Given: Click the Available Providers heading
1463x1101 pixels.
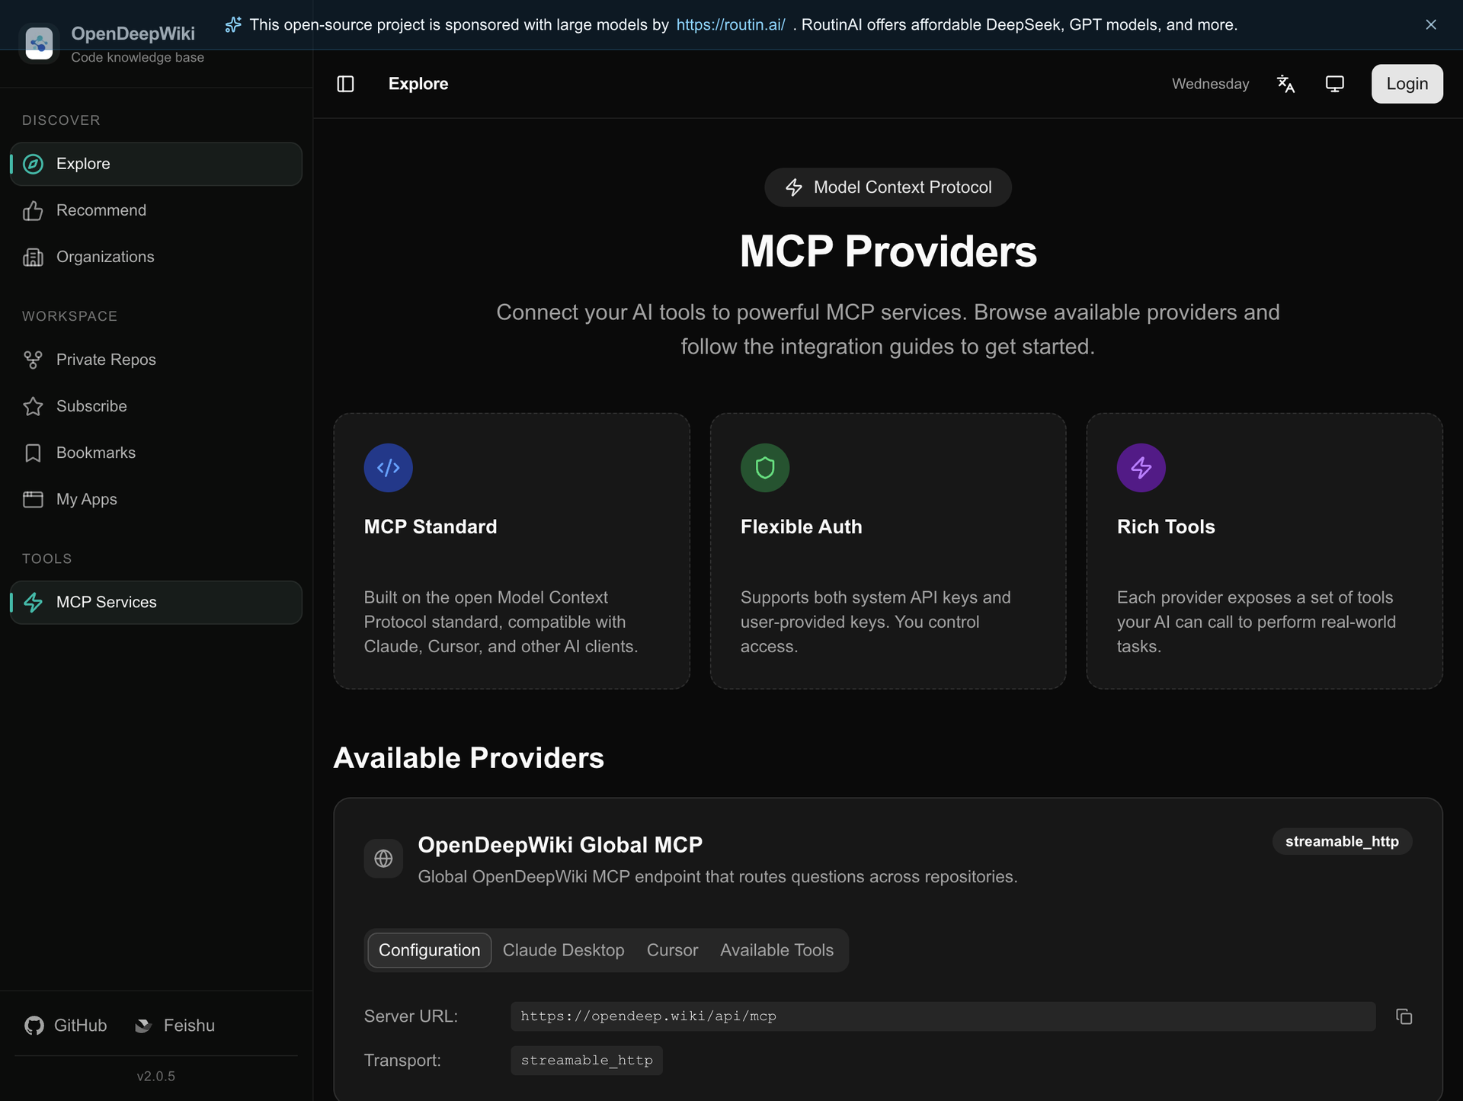Looking at the screenshot, I should point(469,758).
